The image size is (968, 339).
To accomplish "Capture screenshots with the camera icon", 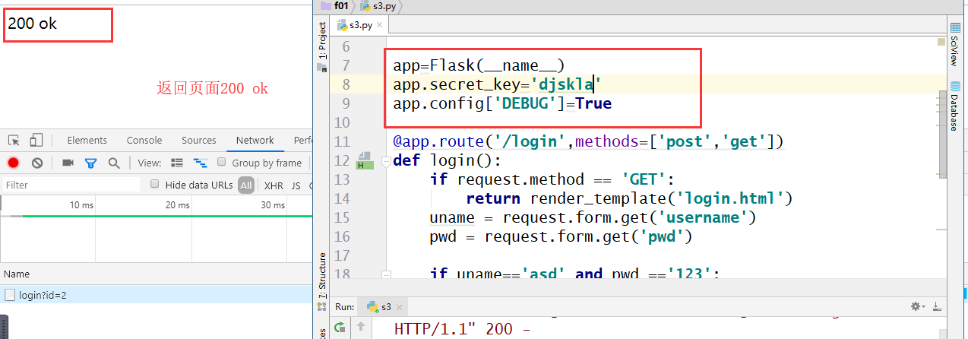I will [68, 163].
